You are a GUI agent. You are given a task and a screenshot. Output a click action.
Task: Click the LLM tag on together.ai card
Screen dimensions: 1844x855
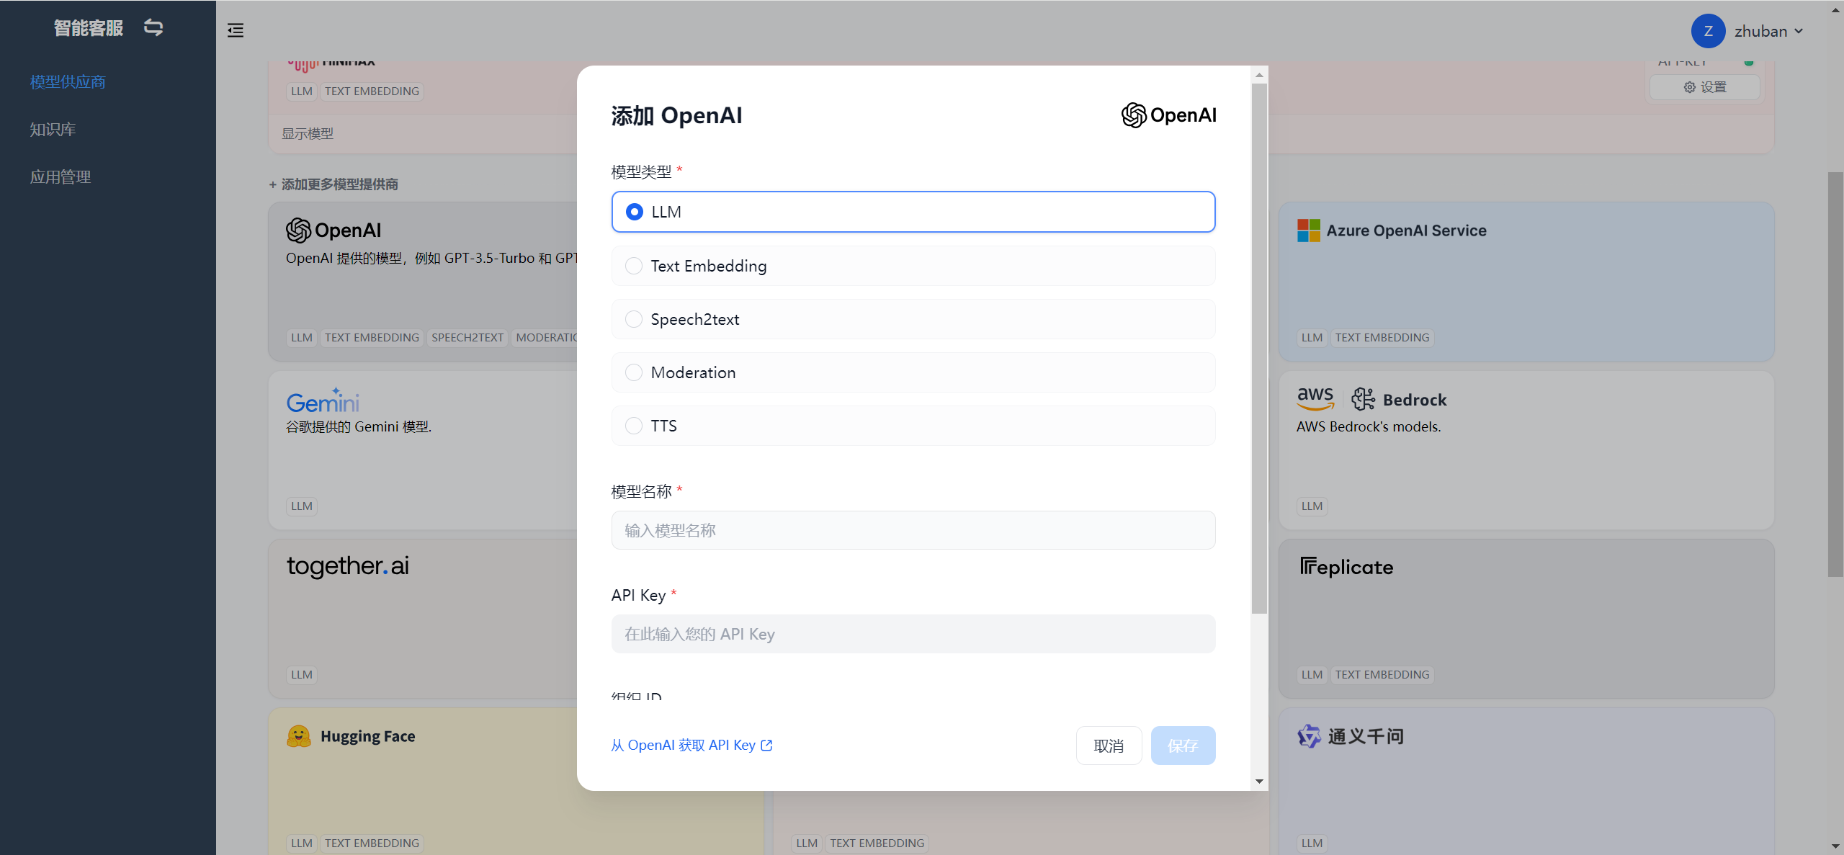coord(302,675)
